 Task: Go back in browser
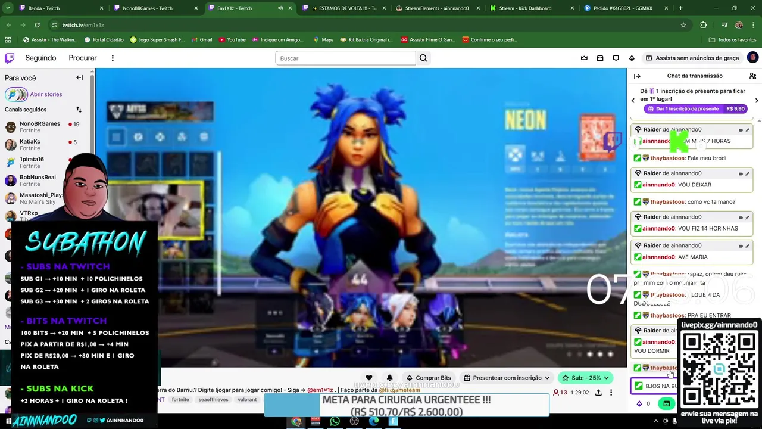(9, 25)
